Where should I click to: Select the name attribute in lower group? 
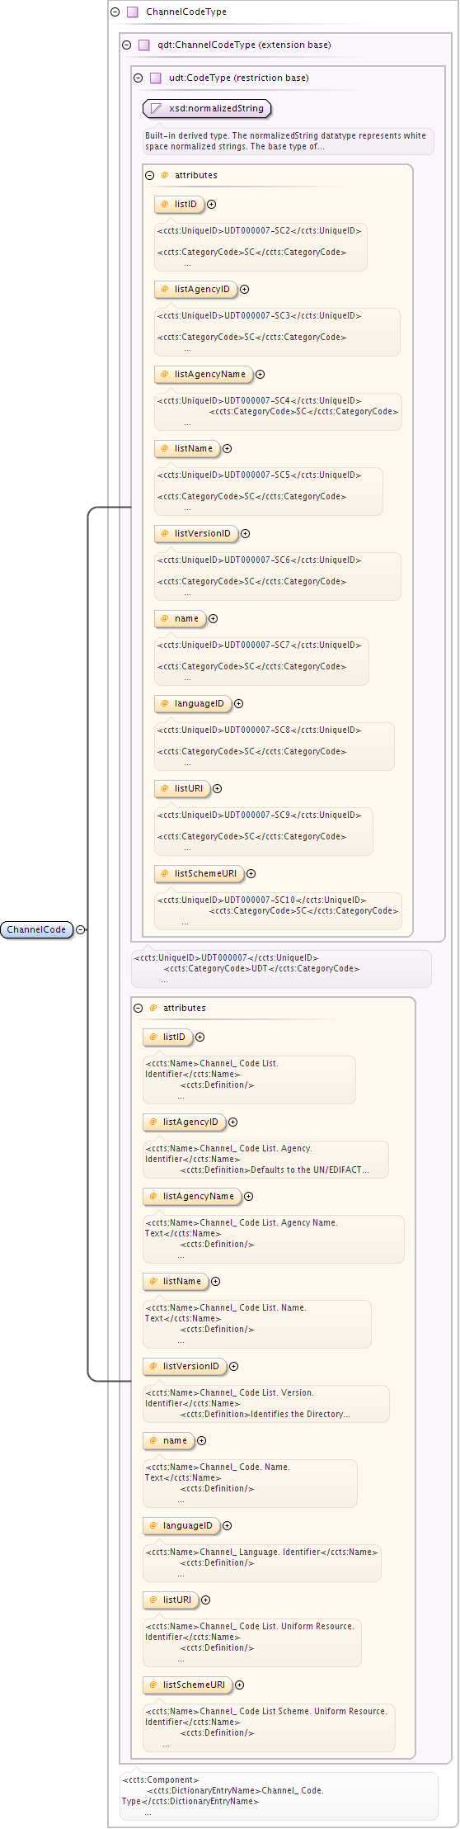tap(169, 1441)
